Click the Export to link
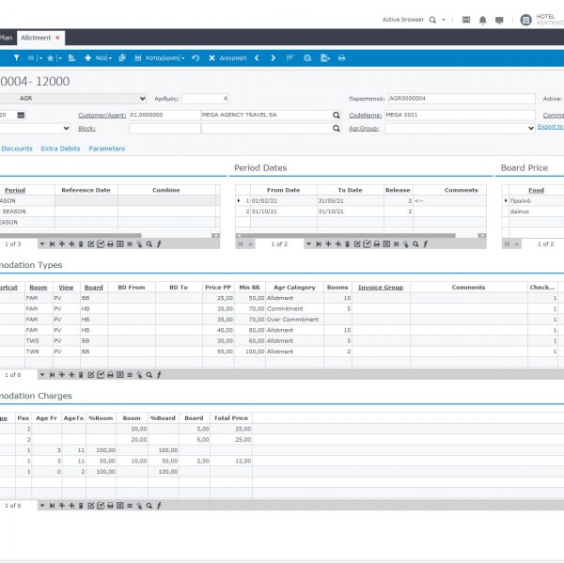This screenshot has width=564, height=564. click(x=550, y=127)
